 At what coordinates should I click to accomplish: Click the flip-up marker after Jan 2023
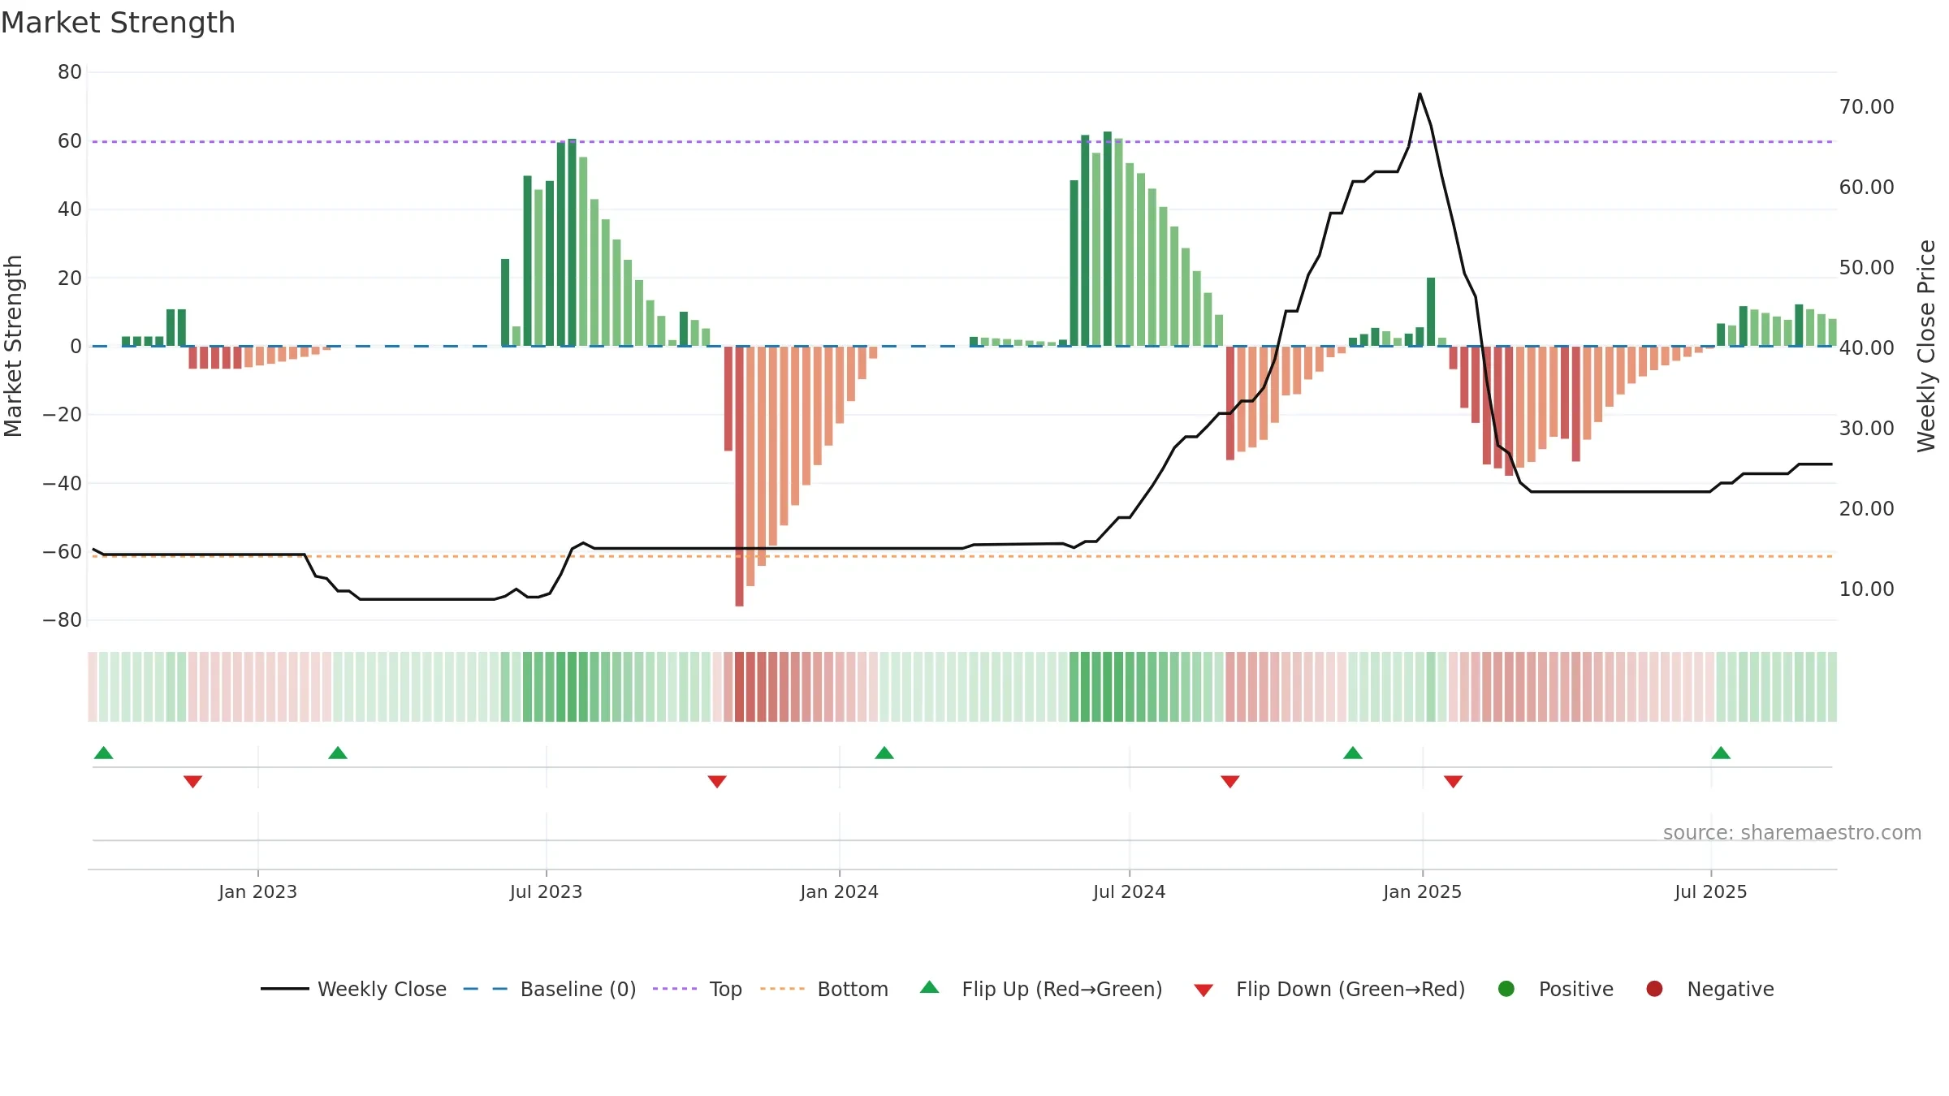click(338, 753)
